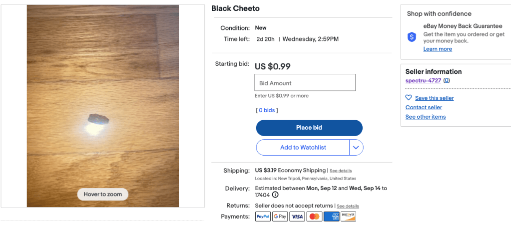Click the Black Cheeto product photo
The width and height of the screenshot is (511, 225).
coord(103,106)
